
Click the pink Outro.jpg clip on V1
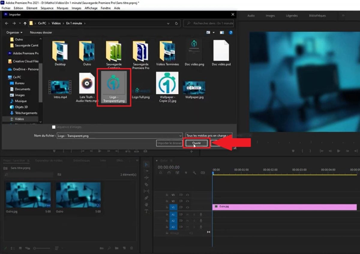(x=284, y=207)
